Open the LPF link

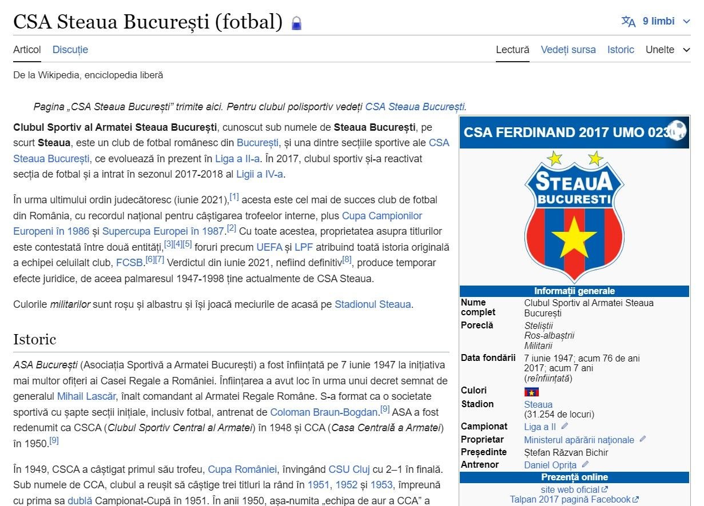click(304, 247)
